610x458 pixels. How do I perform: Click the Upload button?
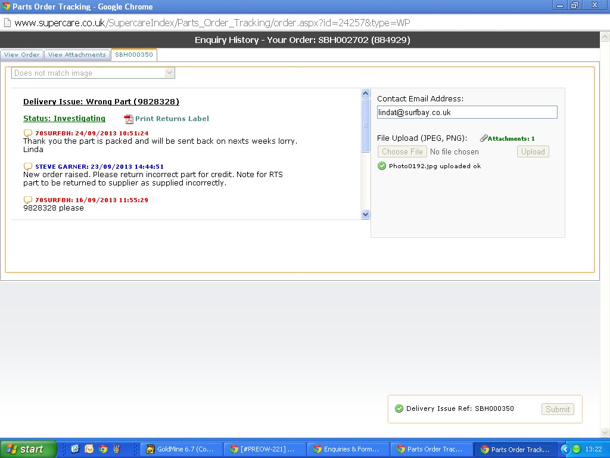click(x=533, y=151)
